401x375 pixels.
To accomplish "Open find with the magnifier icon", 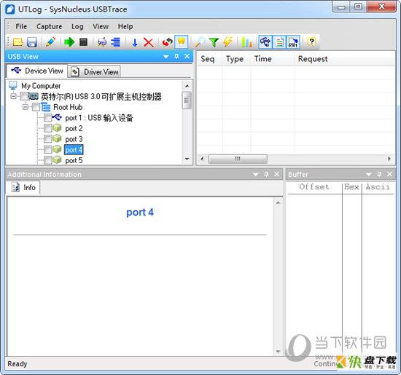I will pyautogui.click(x=200, y=42).
